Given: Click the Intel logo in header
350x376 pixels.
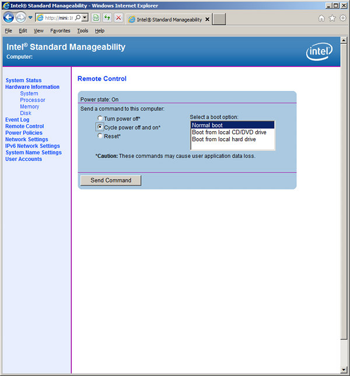Looking at the screenshot, I should (x=319, y=51).
